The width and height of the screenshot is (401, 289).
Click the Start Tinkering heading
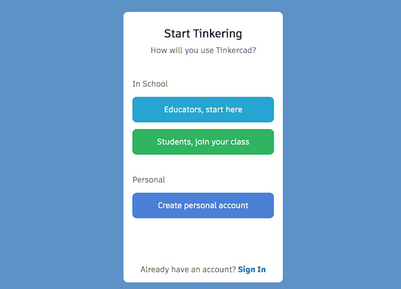203,33
